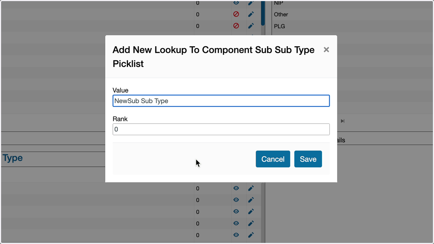Click the Type section heading
The image size is (434, 244).
pos(13,158)
